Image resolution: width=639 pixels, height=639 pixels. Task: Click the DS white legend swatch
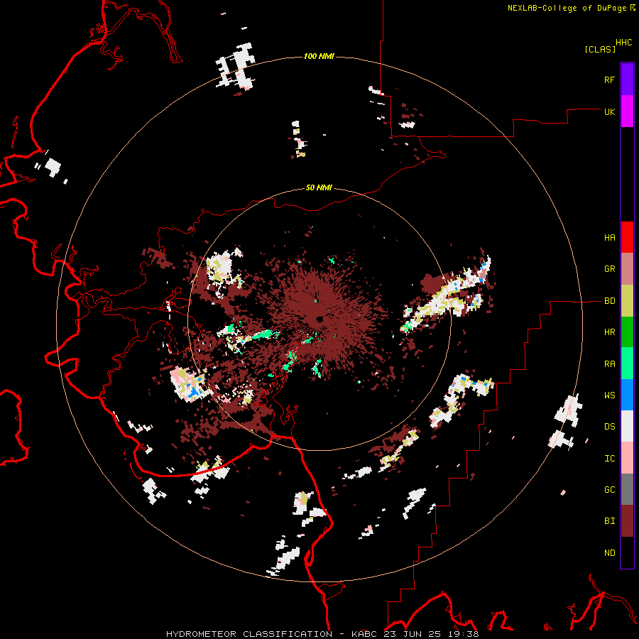tap(627, 426)
